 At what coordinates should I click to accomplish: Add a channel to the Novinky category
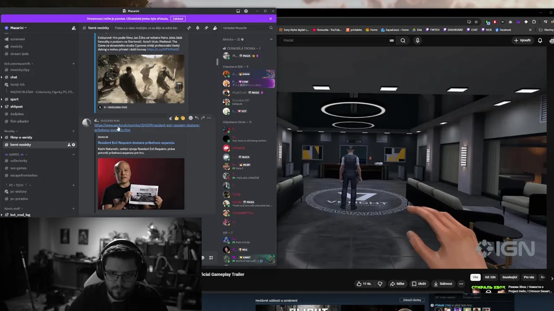click(x=73, y=131)
